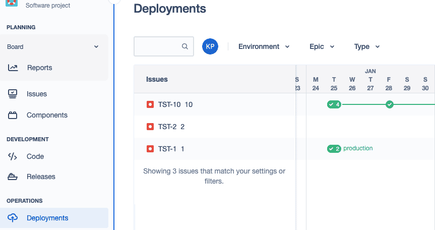Click the Issues icon in sidebar
The image size is (435, 230).
click(x=13, y=94)
